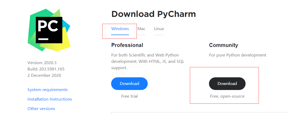Download the Community edition
Viewport: 288px width, 114px height.
pos(227,84)
